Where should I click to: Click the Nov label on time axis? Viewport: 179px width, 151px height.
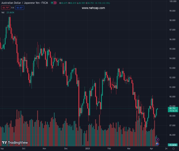click(x=45, y=149)
